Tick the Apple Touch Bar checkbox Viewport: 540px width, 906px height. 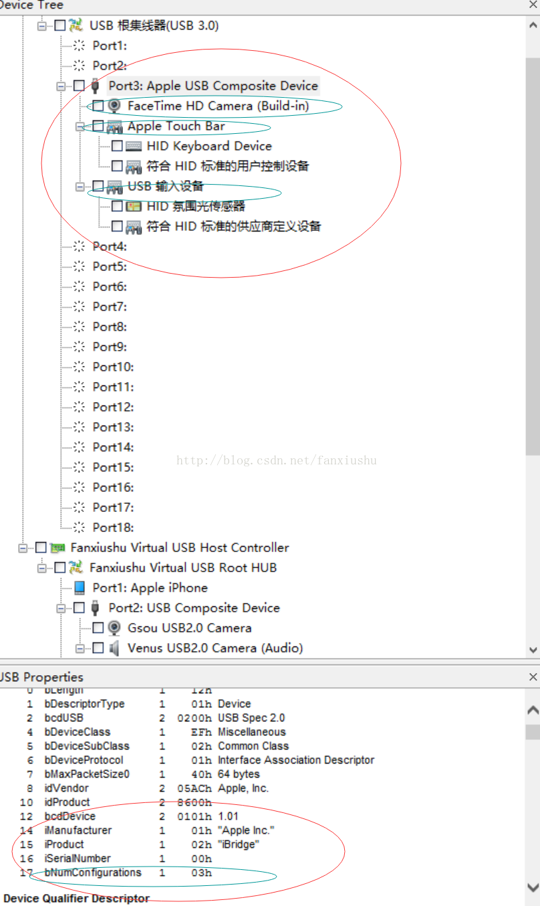[x=98, y=126]
